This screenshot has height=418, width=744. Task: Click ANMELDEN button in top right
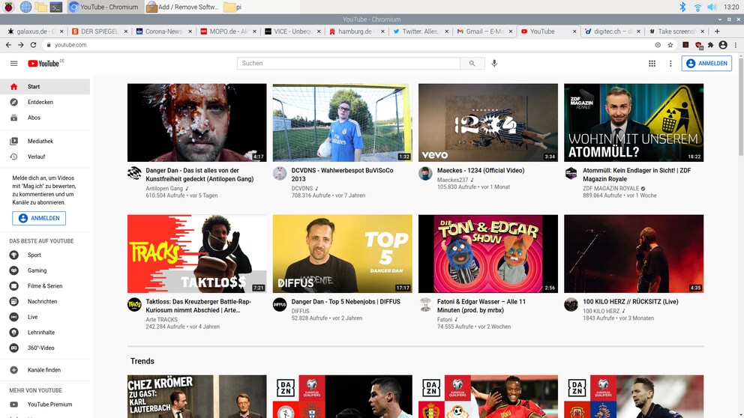pyautogui.click(x=706, y=63)
